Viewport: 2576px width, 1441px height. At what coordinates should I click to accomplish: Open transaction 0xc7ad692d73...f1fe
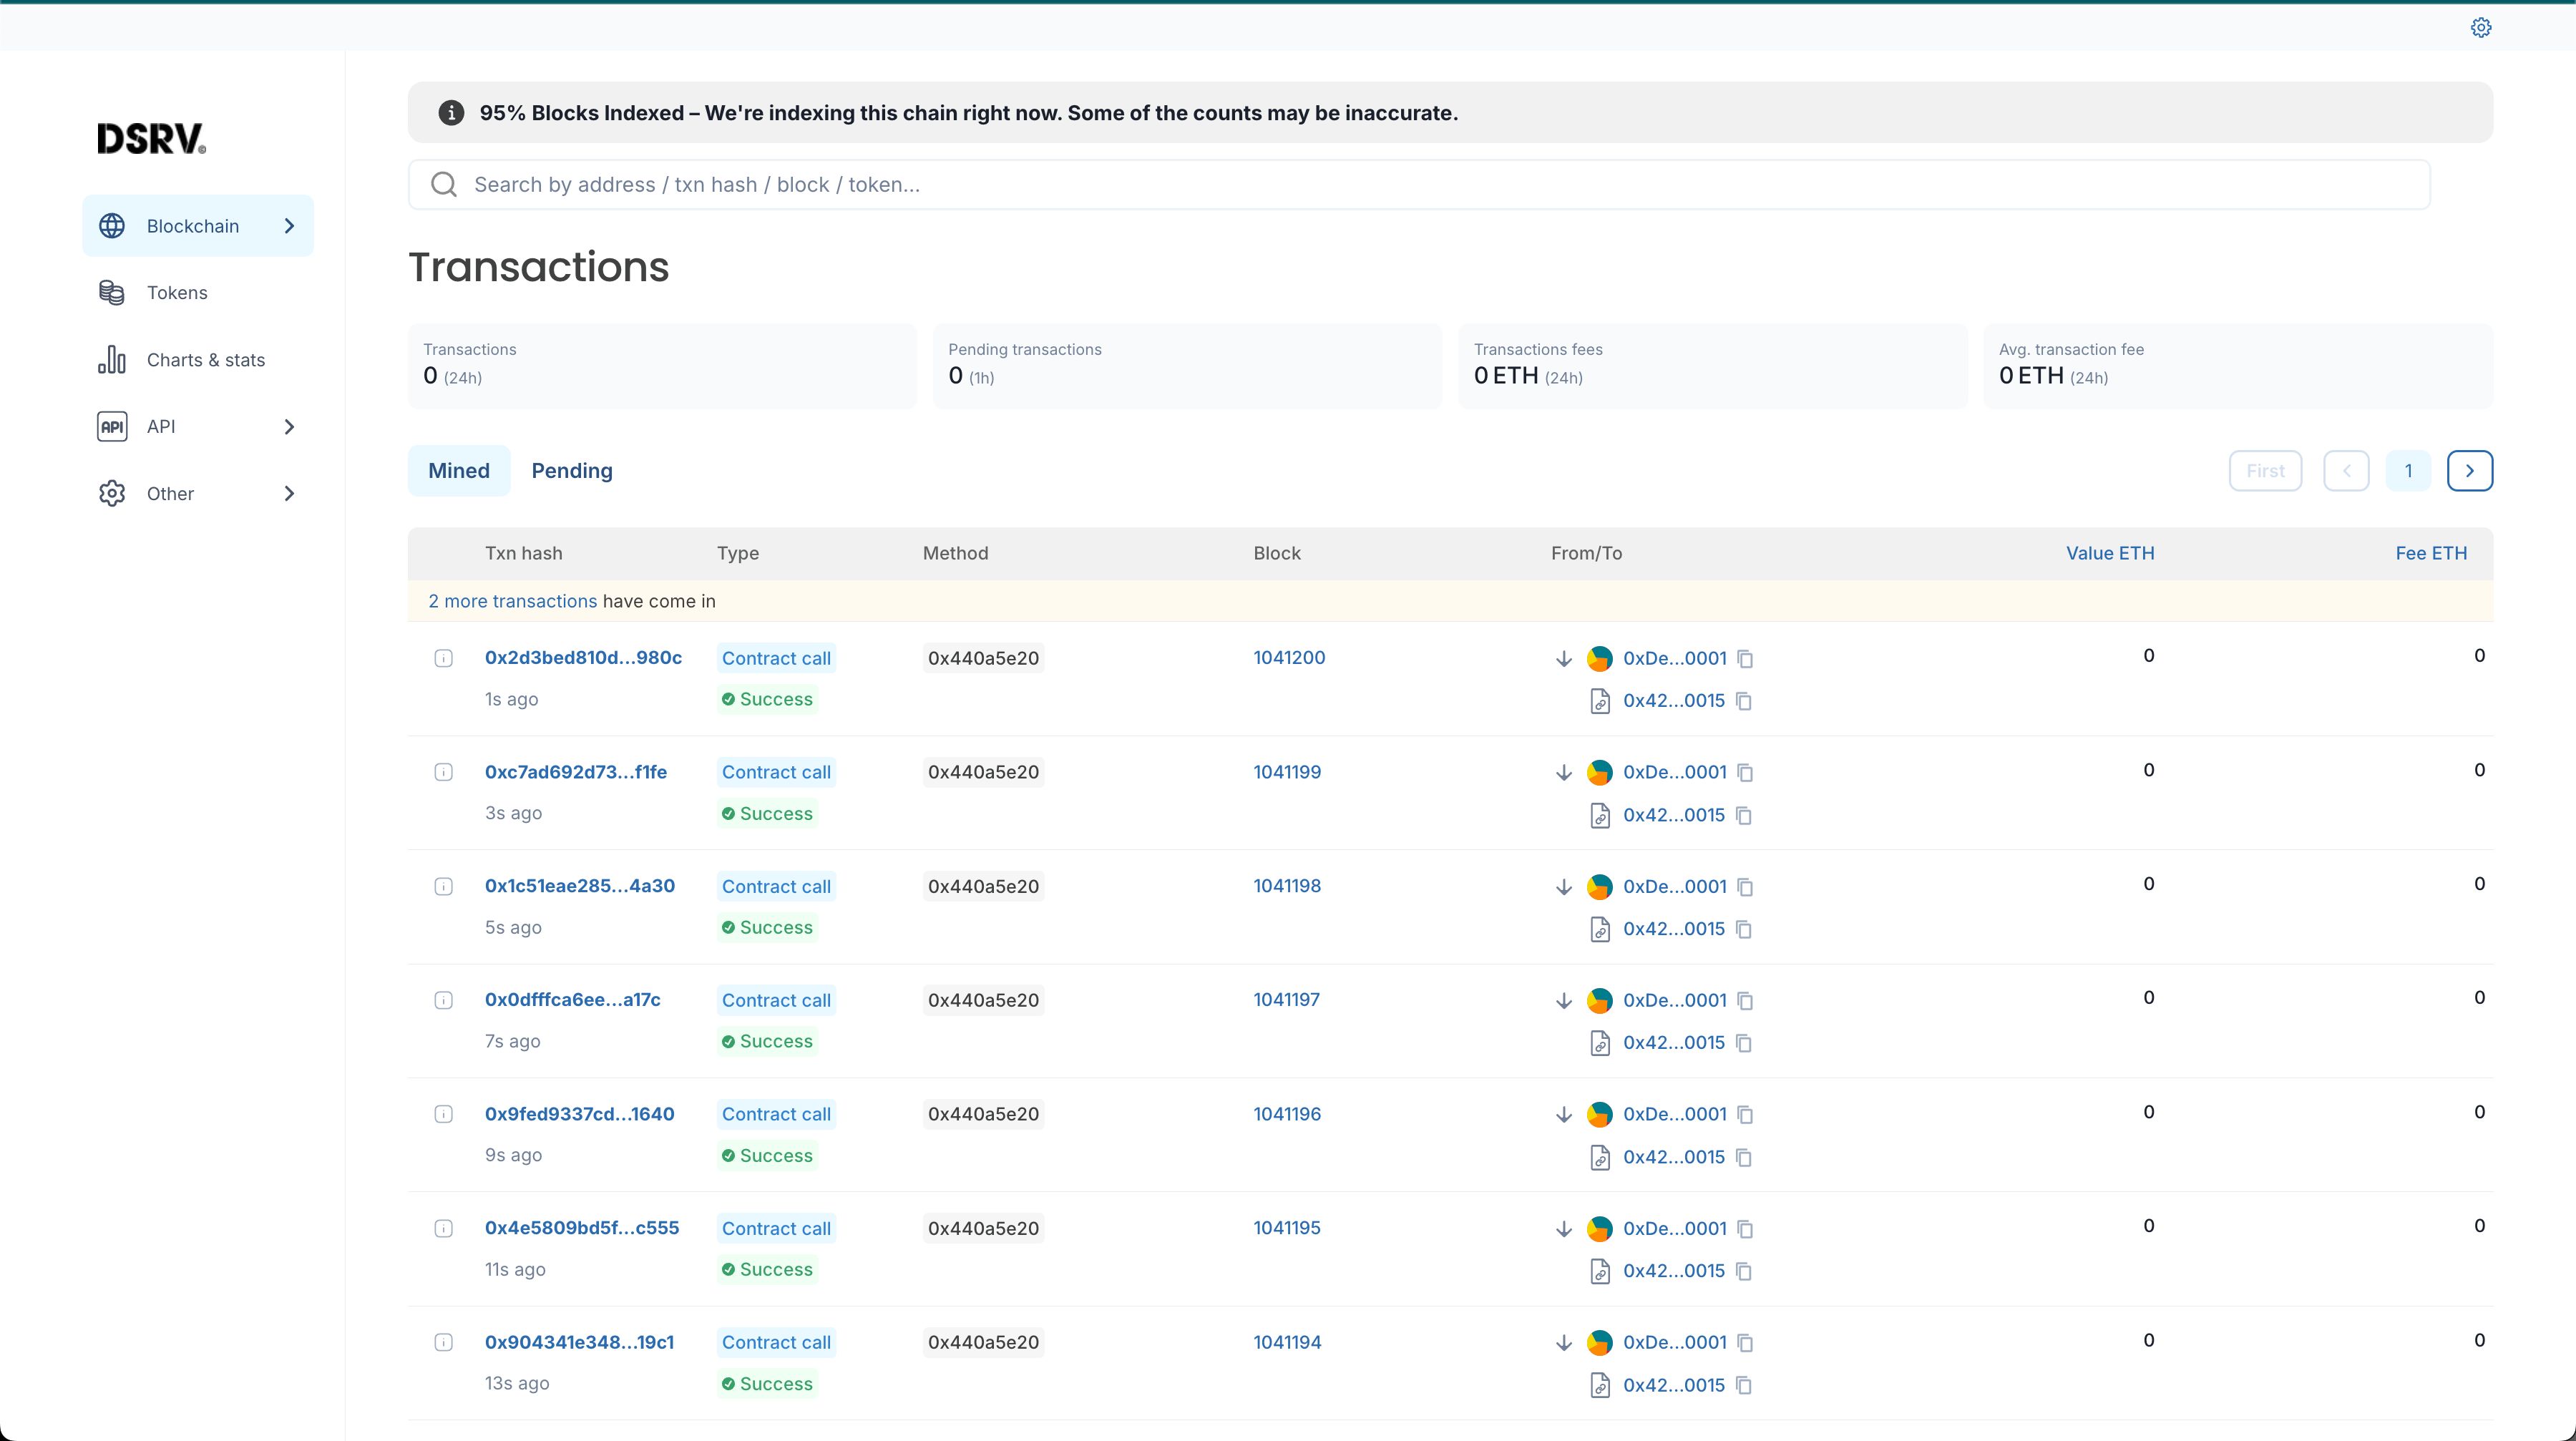point(576,772)
